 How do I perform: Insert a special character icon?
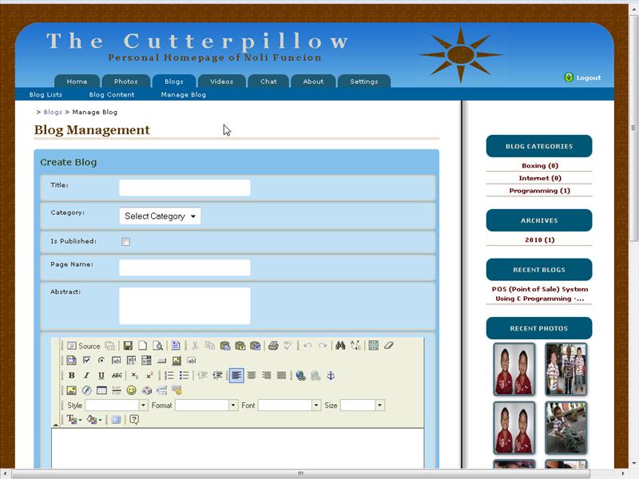coord(147,390)
